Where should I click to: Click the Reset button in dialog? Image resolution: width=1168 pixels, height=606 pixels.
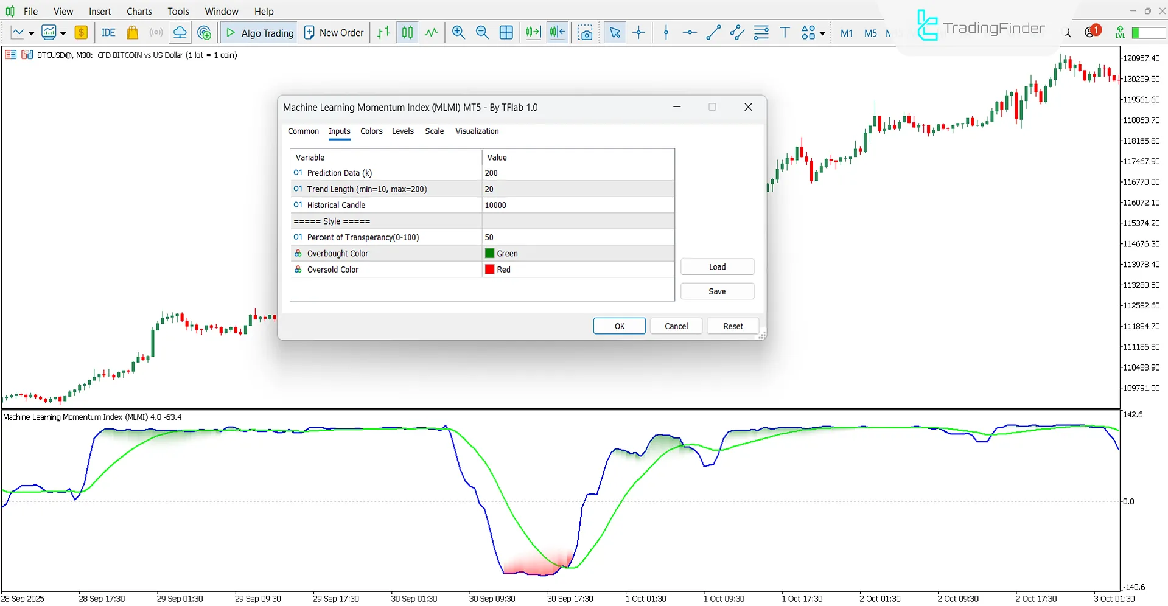coord(732,326)
